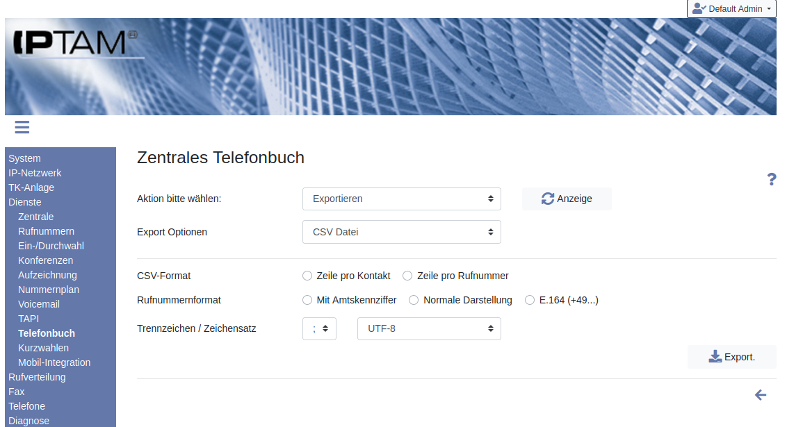Click the question mark help icon
Viewport: 787px width, 427px height.
[771, 180]
